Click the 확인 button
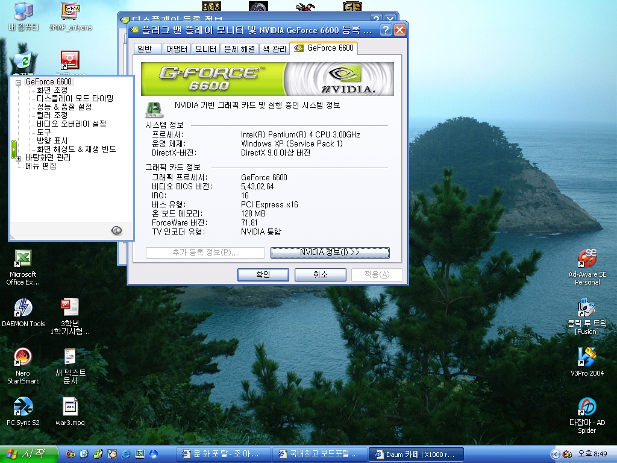617x463 pixels. tap(263, 274)
